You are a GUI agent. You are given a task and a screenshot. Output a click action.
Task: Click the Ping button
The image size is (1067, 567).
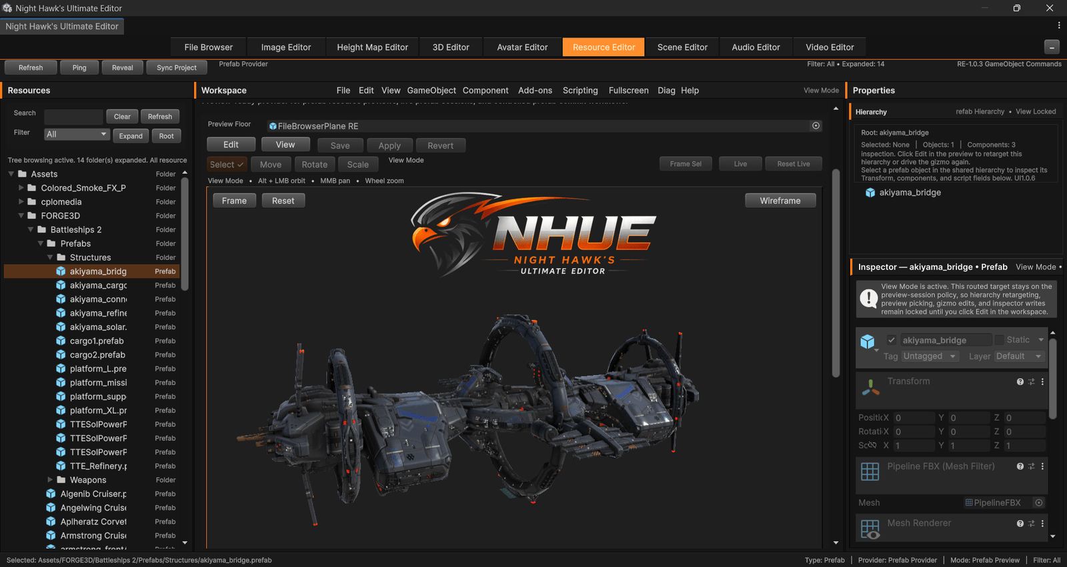pos(79,67)
